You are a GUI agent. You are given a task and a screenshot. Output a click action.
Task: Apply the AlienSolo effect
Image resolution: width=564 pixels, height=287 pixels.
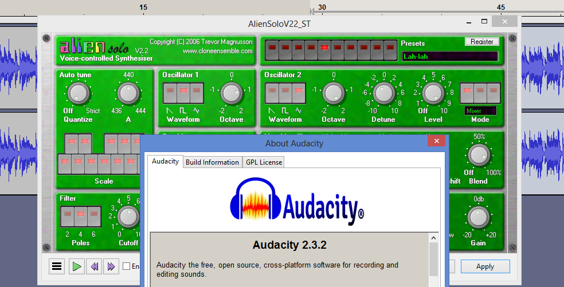(x=485, y=266)
